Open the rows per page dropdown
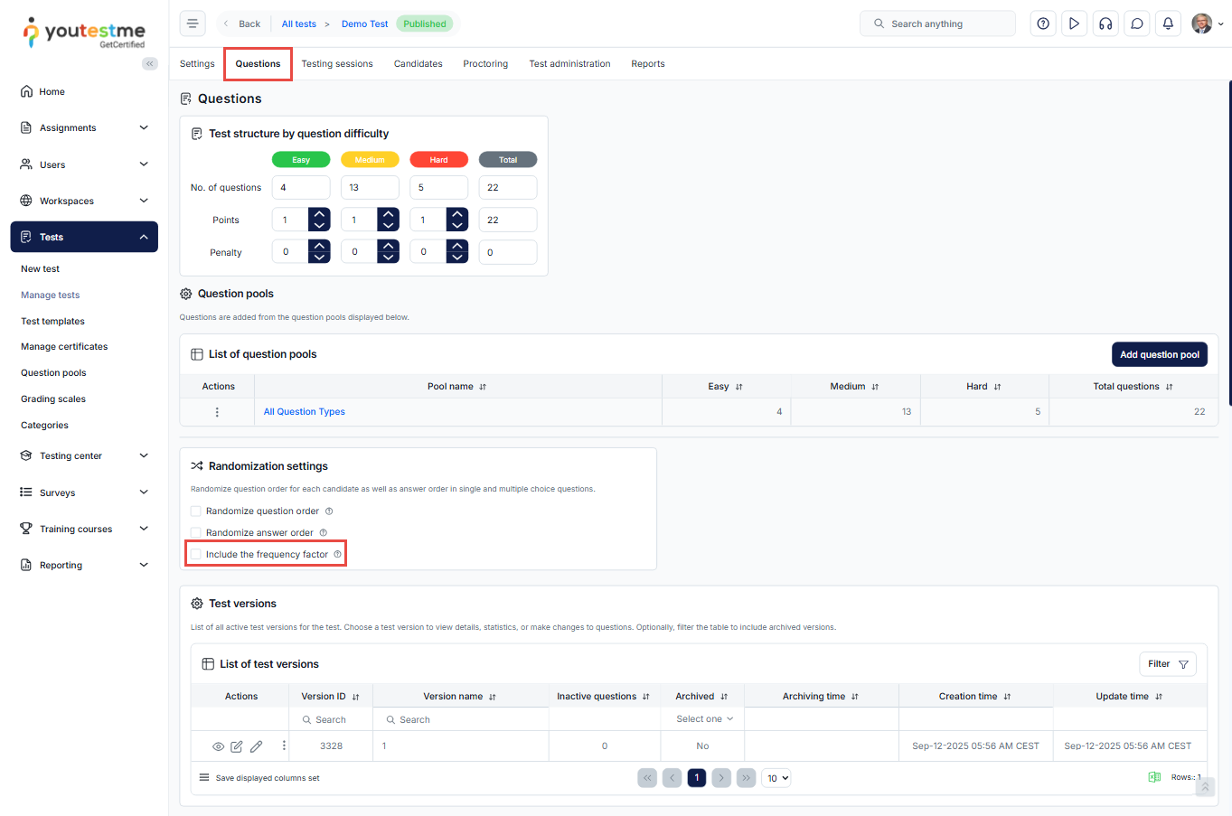The height and width of the screenshot is (816, 1232). coord(777,778)
